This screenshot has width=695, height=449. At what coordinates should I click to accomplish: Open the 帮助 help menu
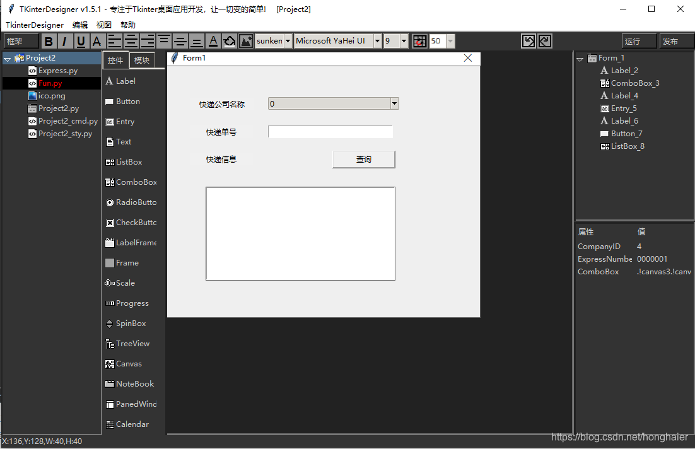click(x=128, y=25)
